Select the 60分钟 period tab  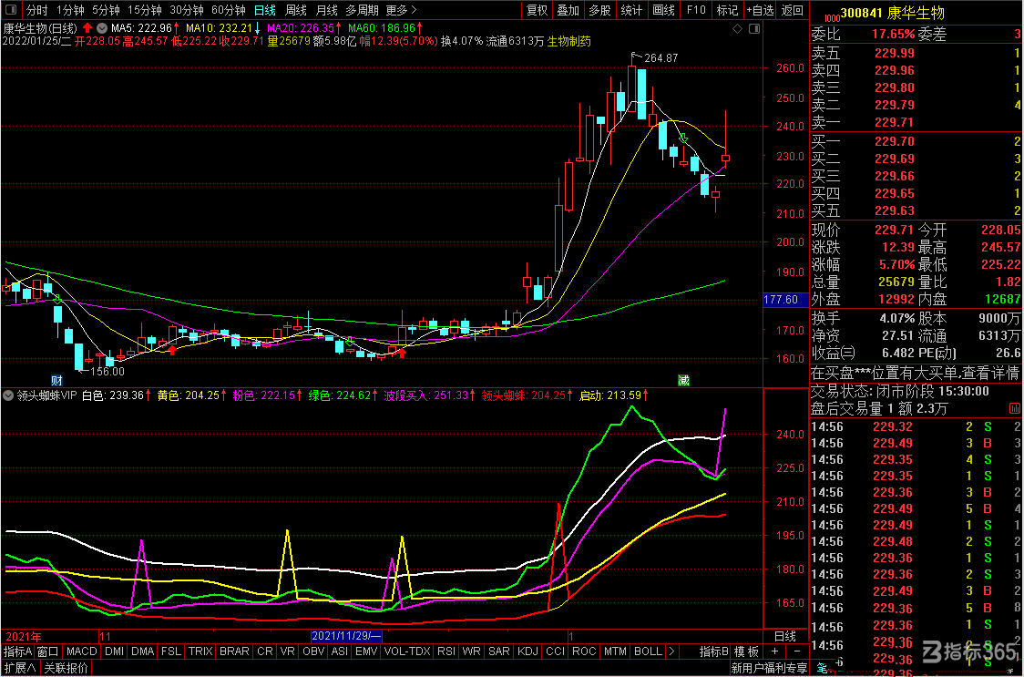[x=229, y=10]
